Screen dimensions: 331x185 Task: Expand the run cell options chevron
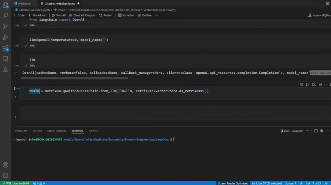19,88
